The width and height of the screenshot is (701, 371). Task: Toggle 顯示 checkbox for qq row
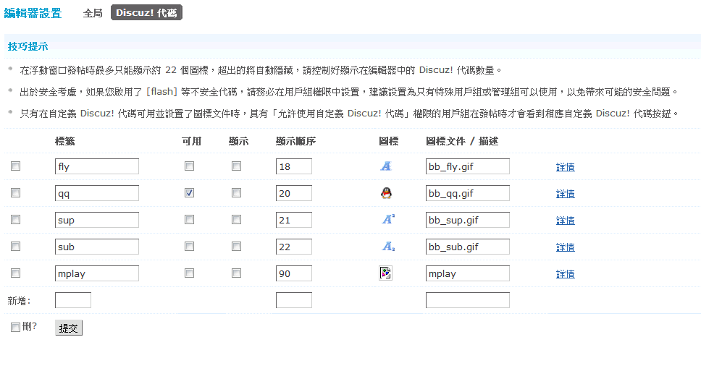pyautogui.click(x=237, y=193)
